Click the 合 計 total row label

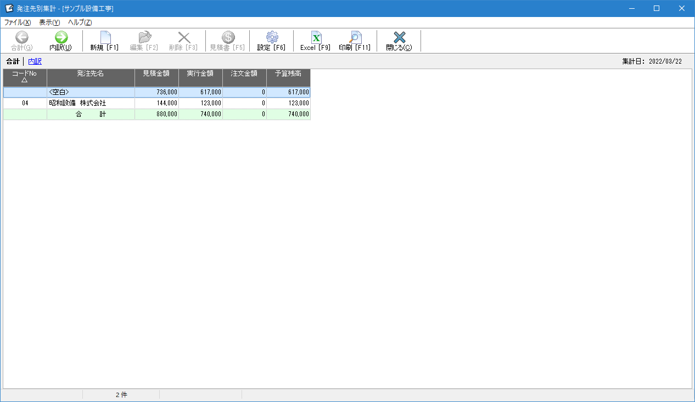91,114
